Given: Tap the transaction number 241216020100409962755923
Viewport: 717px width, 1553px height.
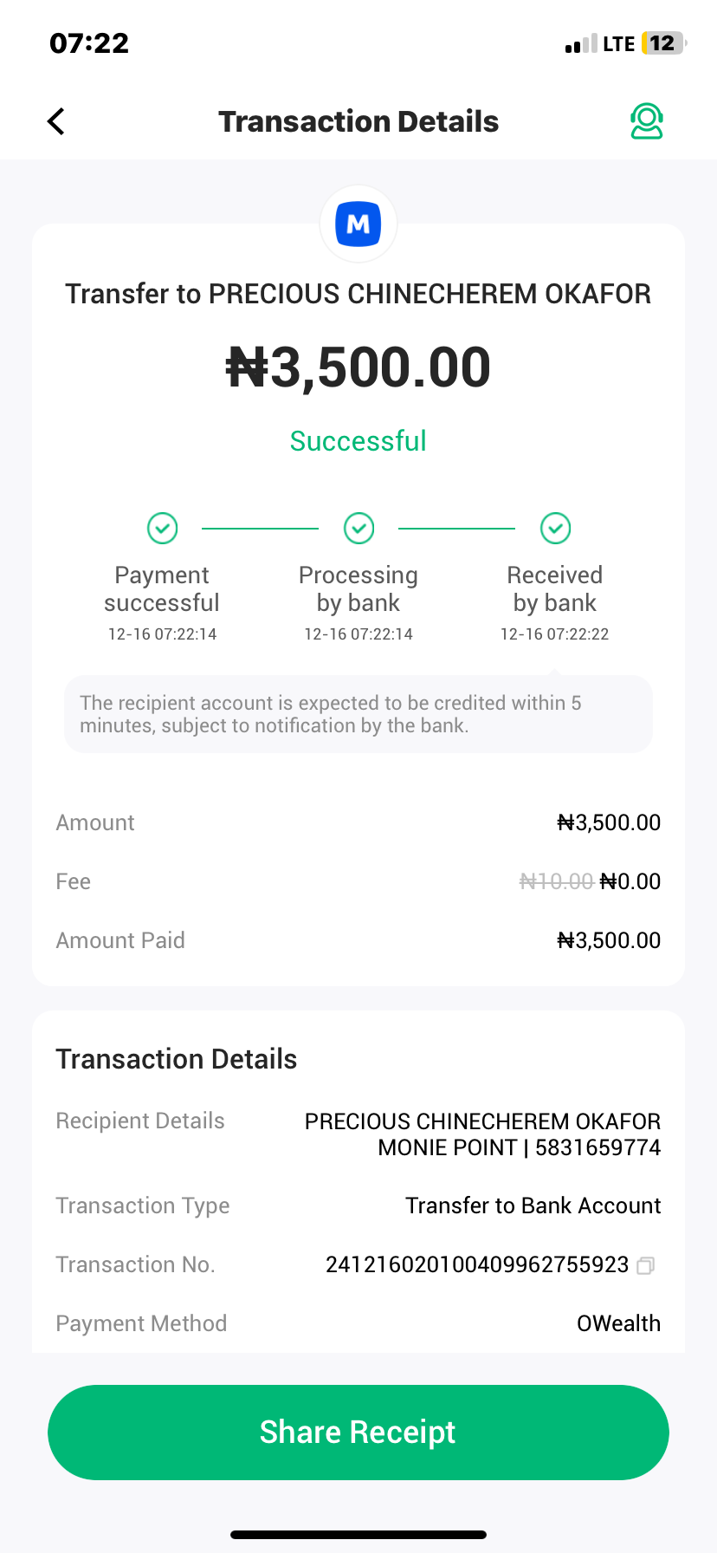Looking at the screenshot, I should [x=477, y=1265].
